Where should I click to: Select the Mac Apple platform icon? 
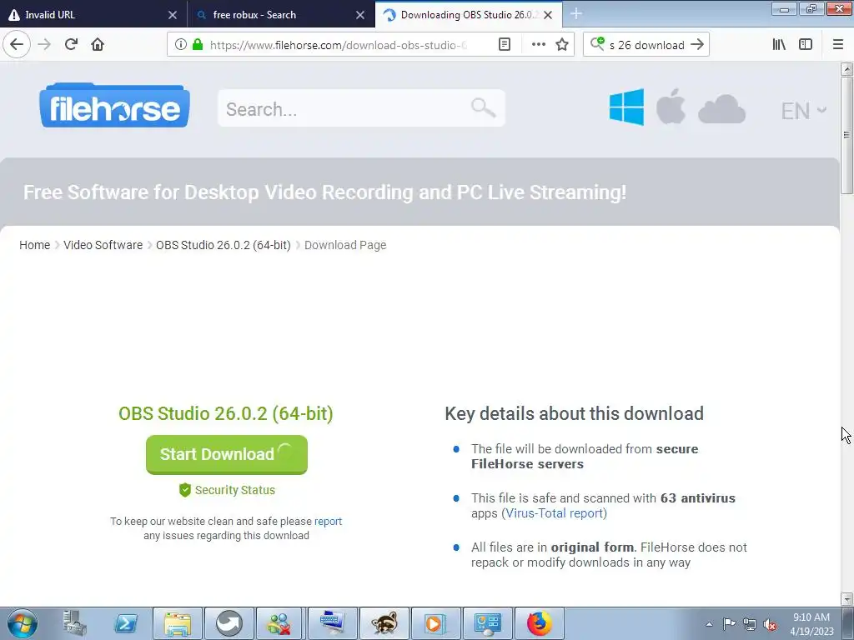671,106
